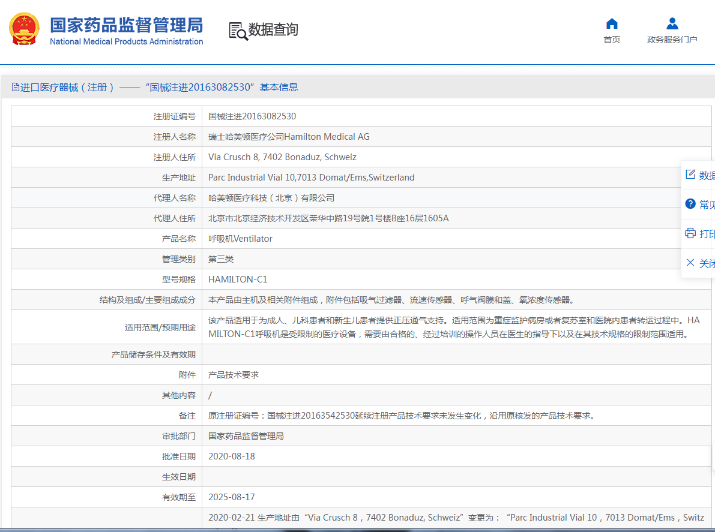Image resolution: width=715 pixels, height=532 pixels.
Task: Click the 附件 row label
Action: click(x=187, y=375)
